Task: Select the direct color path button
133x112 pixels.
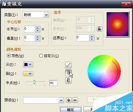Action: (x=68, y=65)
